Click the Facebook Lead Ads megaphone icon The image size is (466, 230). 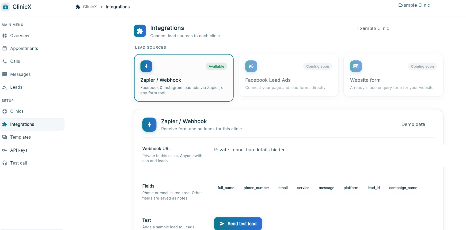251,66
